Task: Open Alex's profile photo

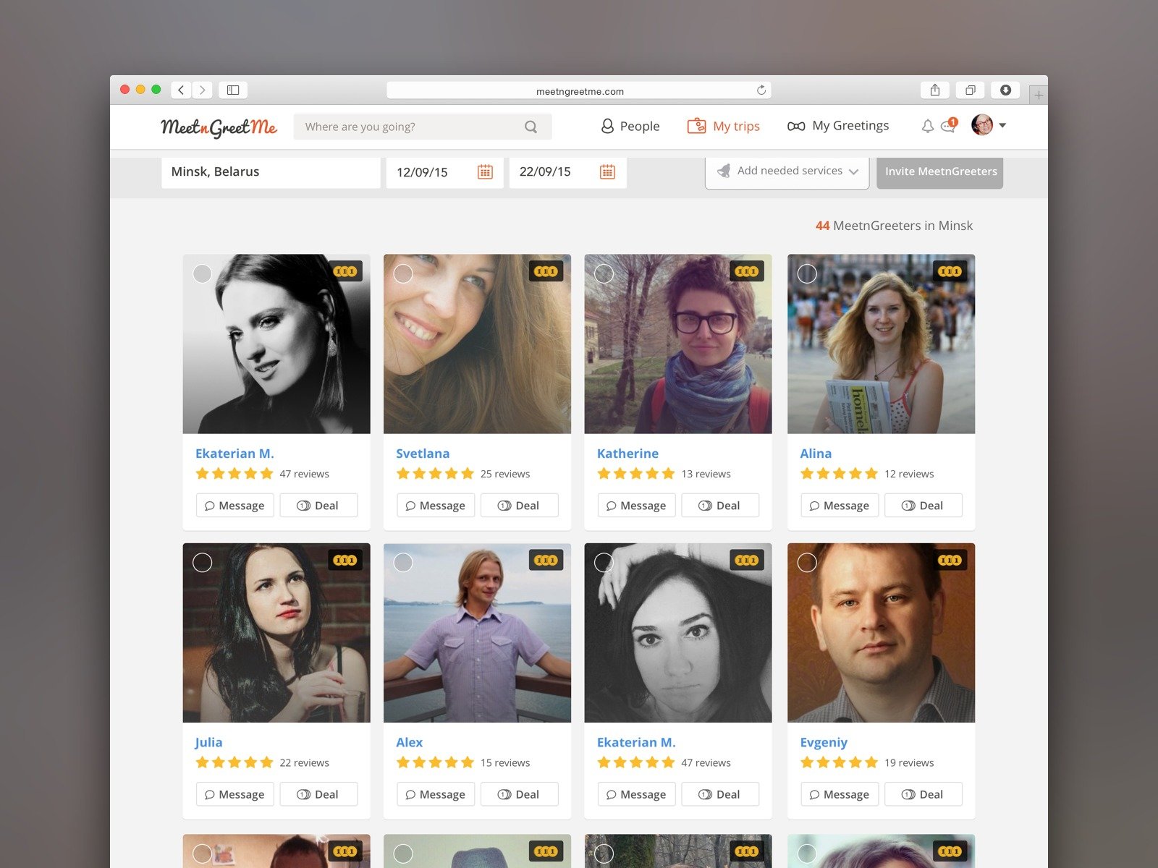Action: [x=477, y=632]
